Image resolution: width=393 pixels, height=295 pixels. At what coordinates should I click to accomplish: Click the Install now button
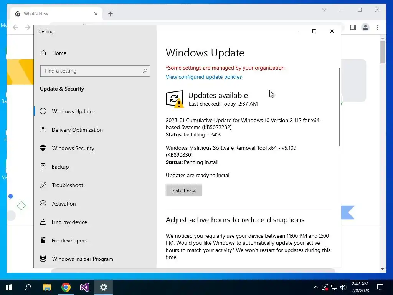click(184, 191)
